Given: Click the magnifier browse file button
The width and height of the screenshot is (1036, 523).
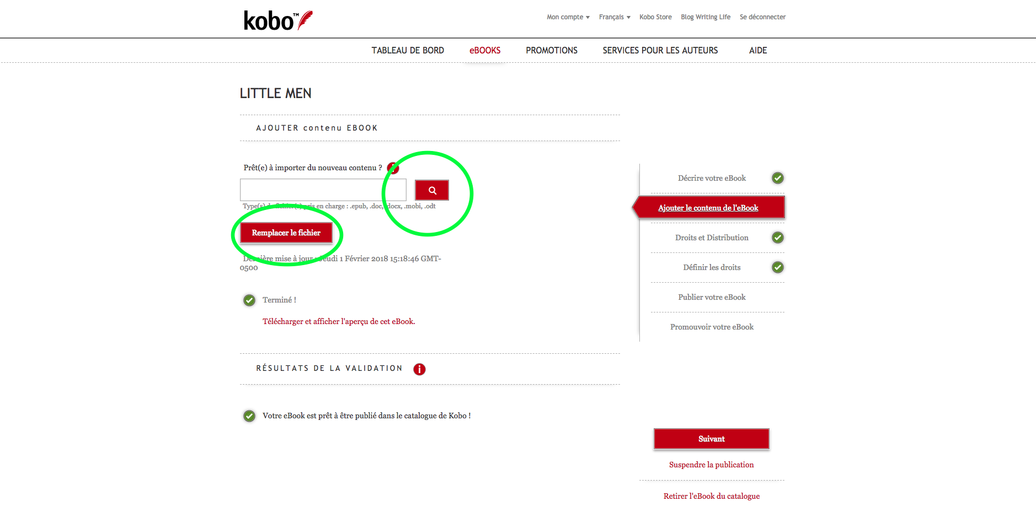Looking at the screenshot, I should (x=431, y=190).
